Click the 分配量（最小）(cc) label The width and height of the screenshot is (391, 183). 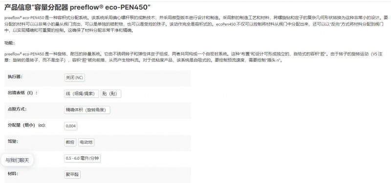coord(27,125)
